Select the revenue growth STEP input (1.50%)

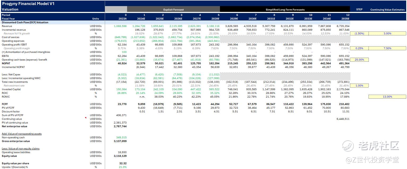[360, 34]
